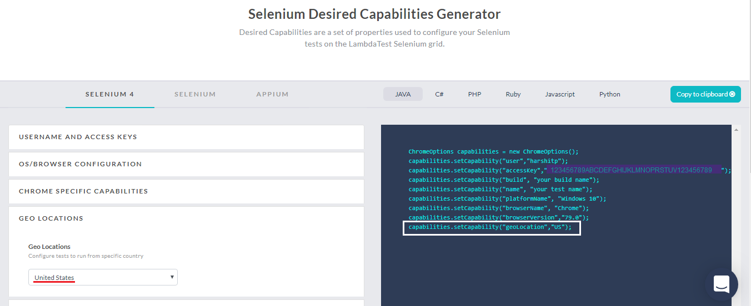Select PHP as code language
The width and height of the screenshot is (751, 306).
[x=474, y=94]
